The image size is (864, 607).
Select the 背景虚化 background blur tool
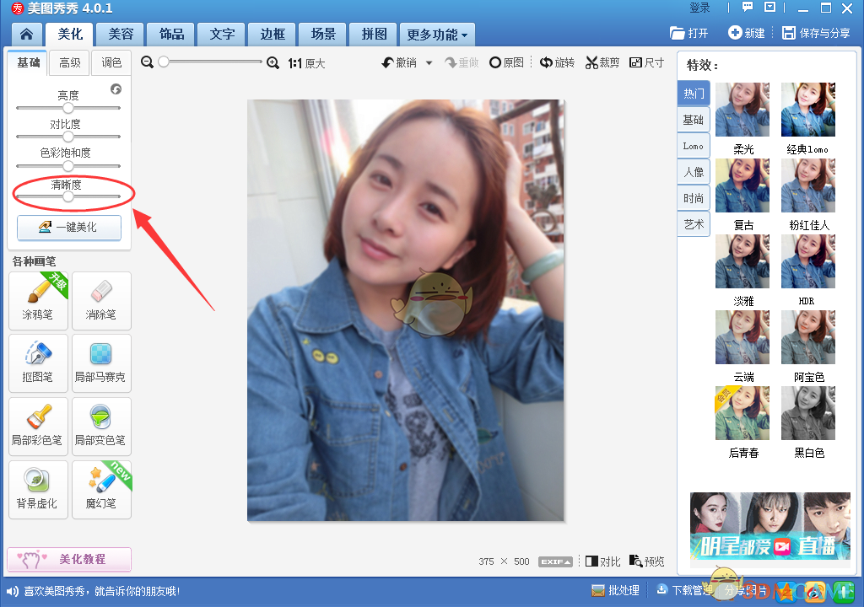(37, 489)
